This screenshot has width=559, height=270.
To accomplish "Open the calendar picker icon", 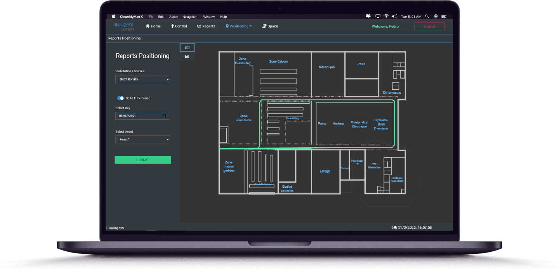I will click(164, 116).
